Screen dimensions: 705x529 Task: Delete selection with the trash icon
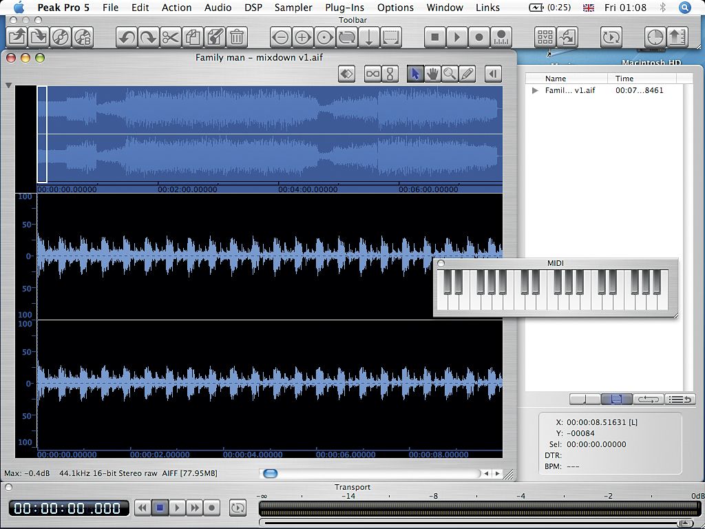click(x=237, y=37)
